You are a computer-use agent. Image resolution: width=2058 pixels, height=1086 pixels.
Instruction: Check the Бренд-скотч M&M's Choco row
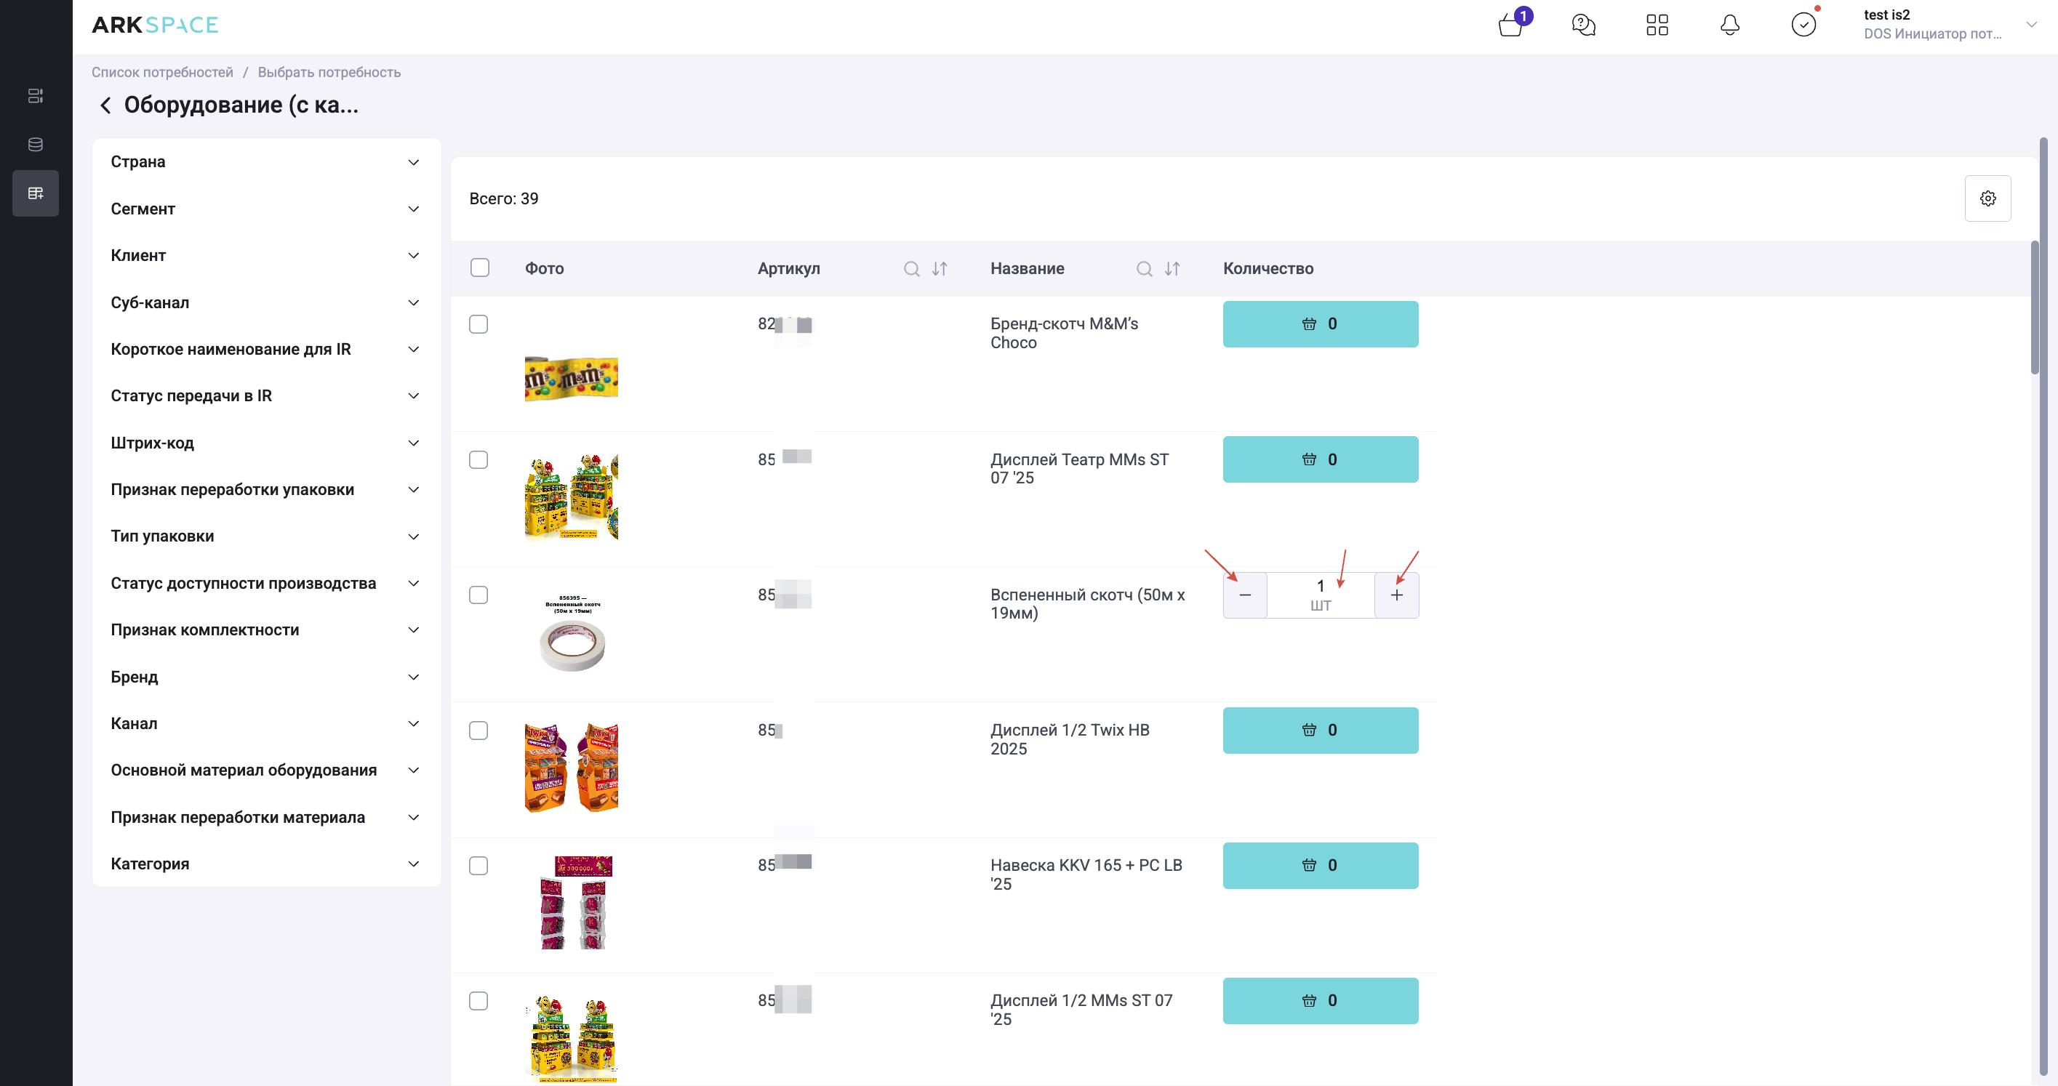click(479, 324)
